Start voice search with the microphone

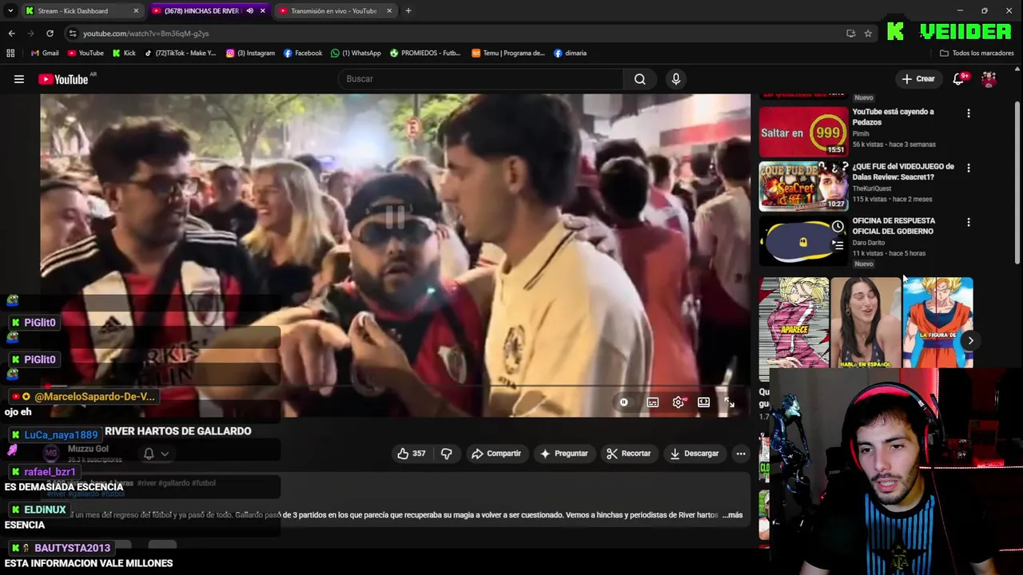tap(676, 79)
